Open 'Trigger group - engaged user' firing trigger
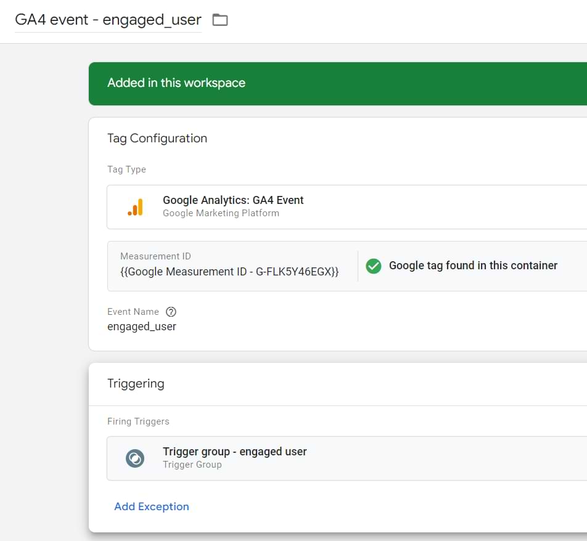The width and height of the screenshot is (587, 541). [235, 452]
